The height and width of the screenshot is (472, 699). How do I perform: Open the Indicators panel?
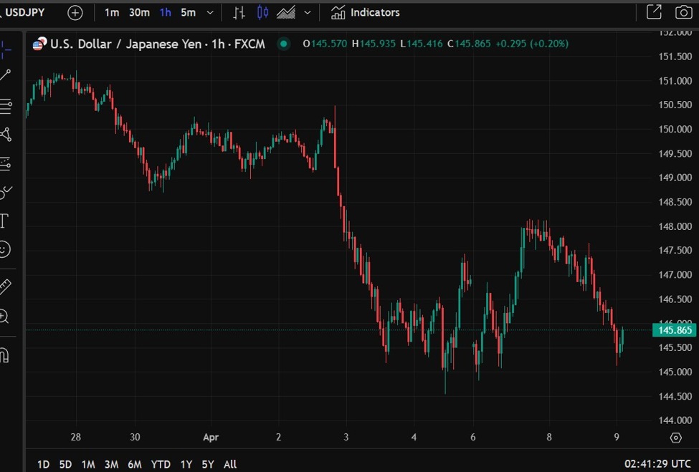(x=366, y=12)
